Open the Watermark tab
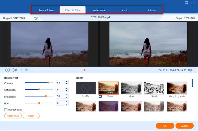The width and height of the screenshot is (198, 131). tap(99, 10)
